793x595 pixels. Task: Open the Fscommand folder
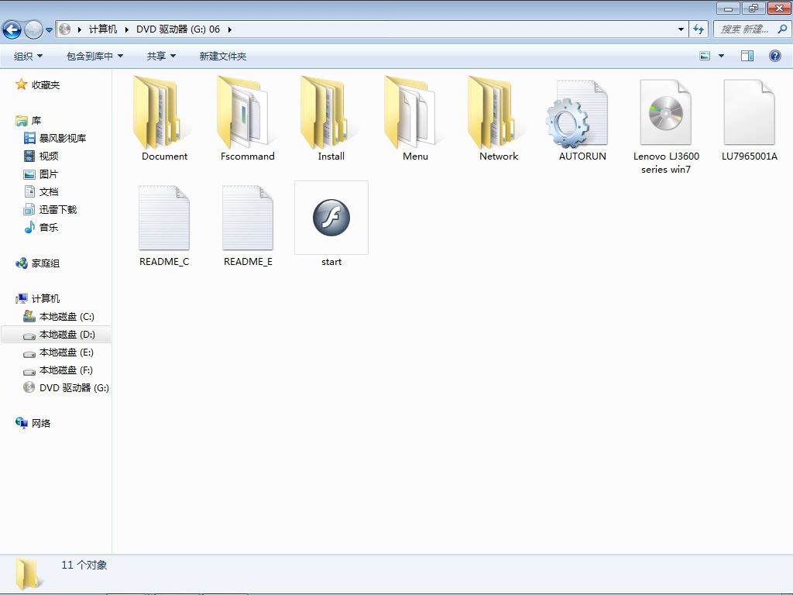click(247, 119)
